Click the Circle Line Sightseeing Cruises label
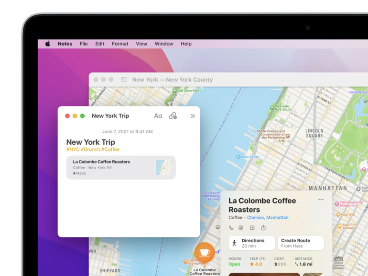 210,196
